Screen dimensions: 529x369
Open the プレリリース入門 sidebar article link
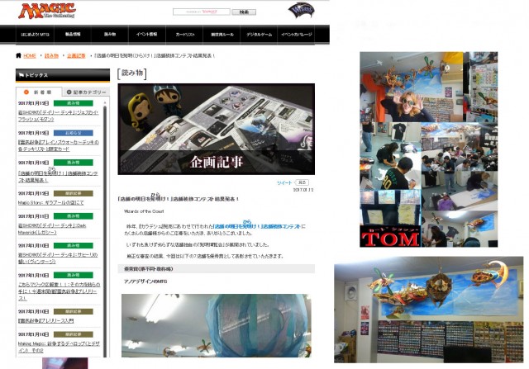pos(46,321)
